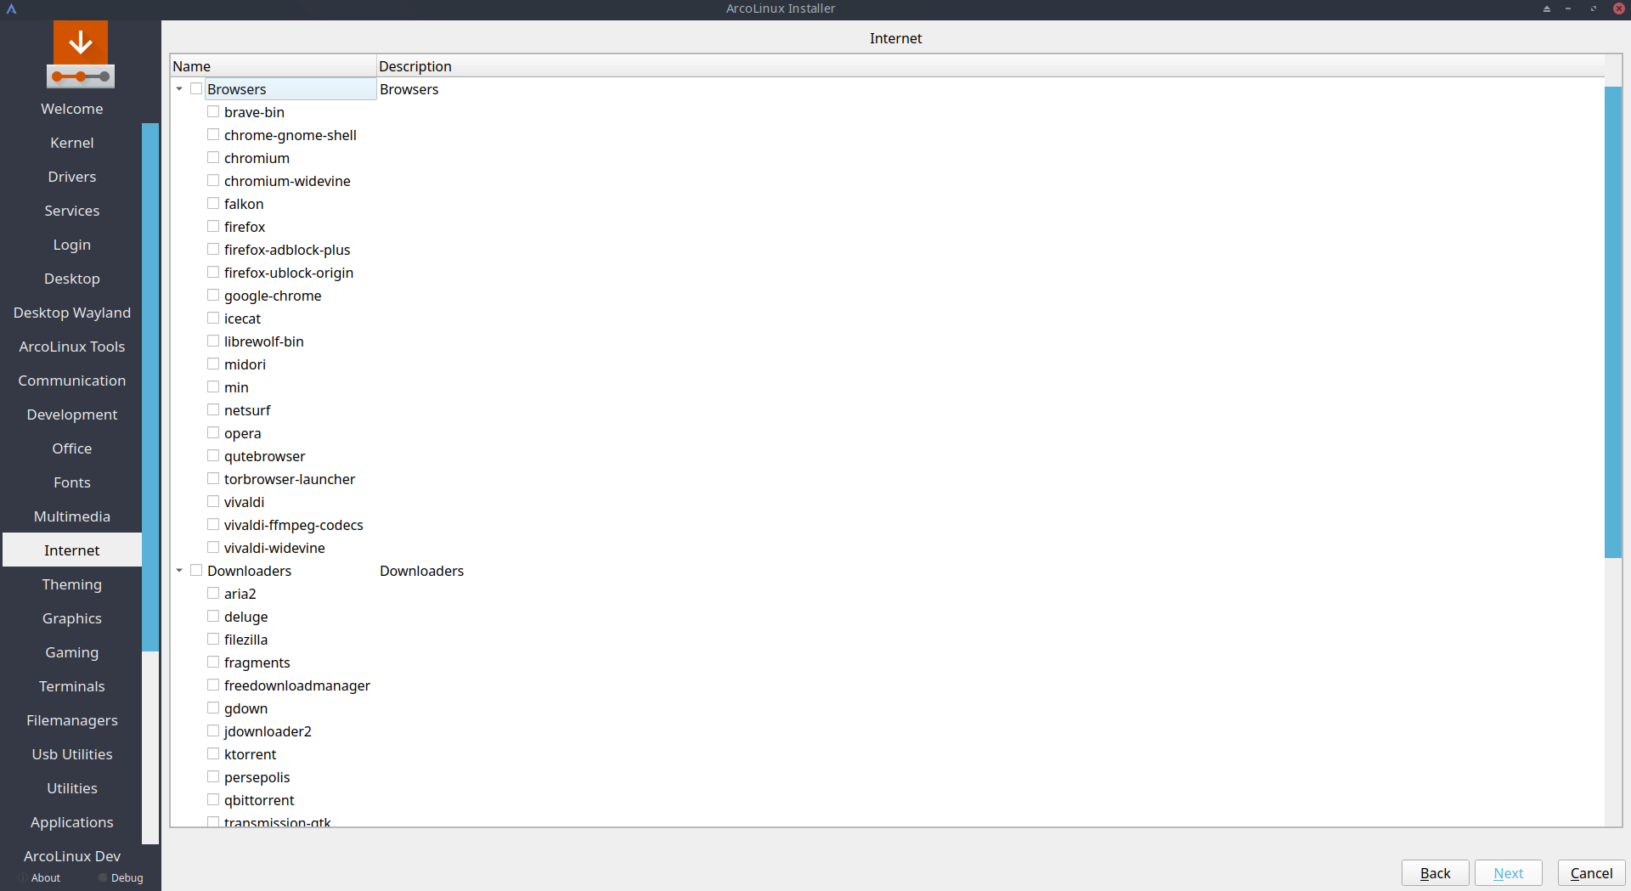Open the Services section
This screenshot has width=1631, height=891.
pyautogui.click(x=72, y=211)
